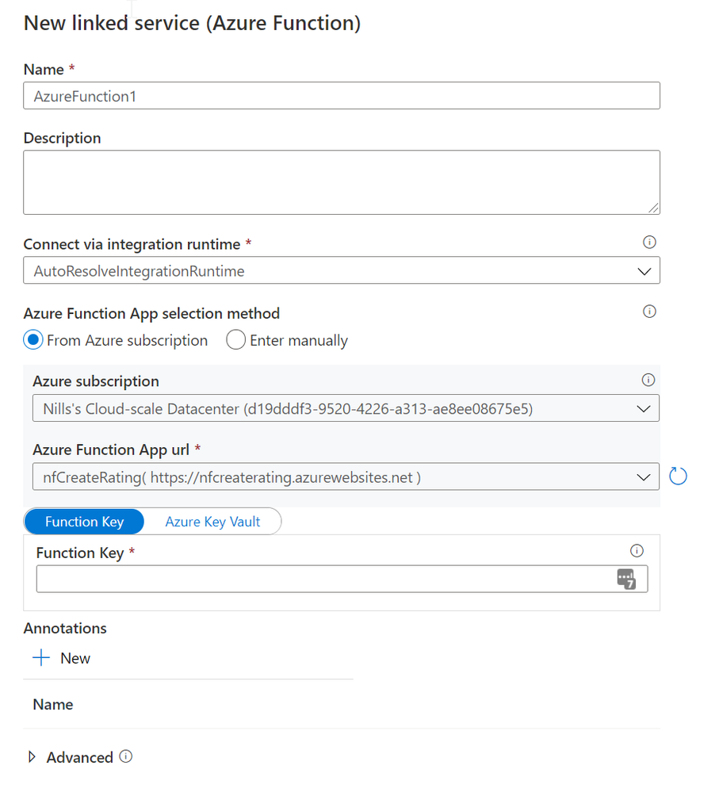Click the info icon next to Advanced
This screenshot has width=719, height=792.
pos(125,757)
